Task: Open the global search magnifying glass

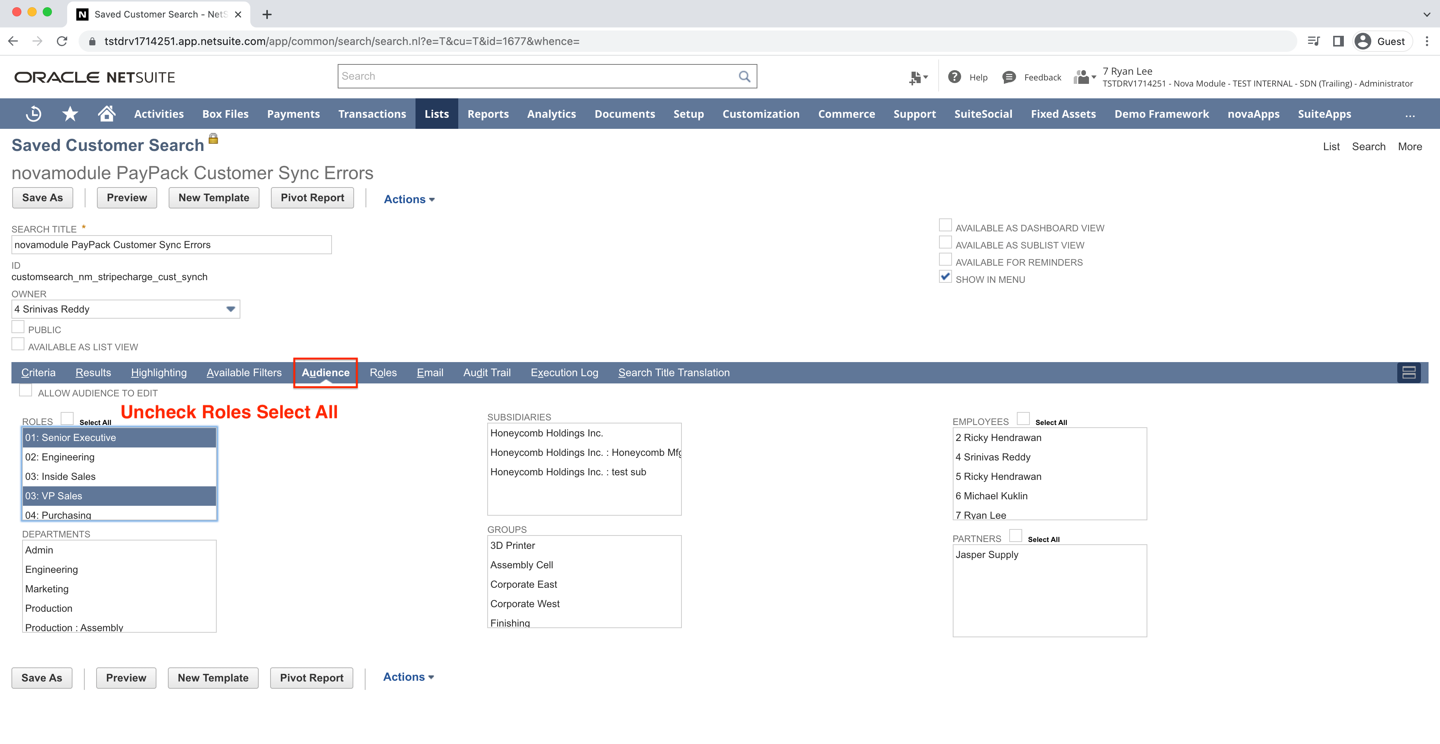Action: coord(744,76)
